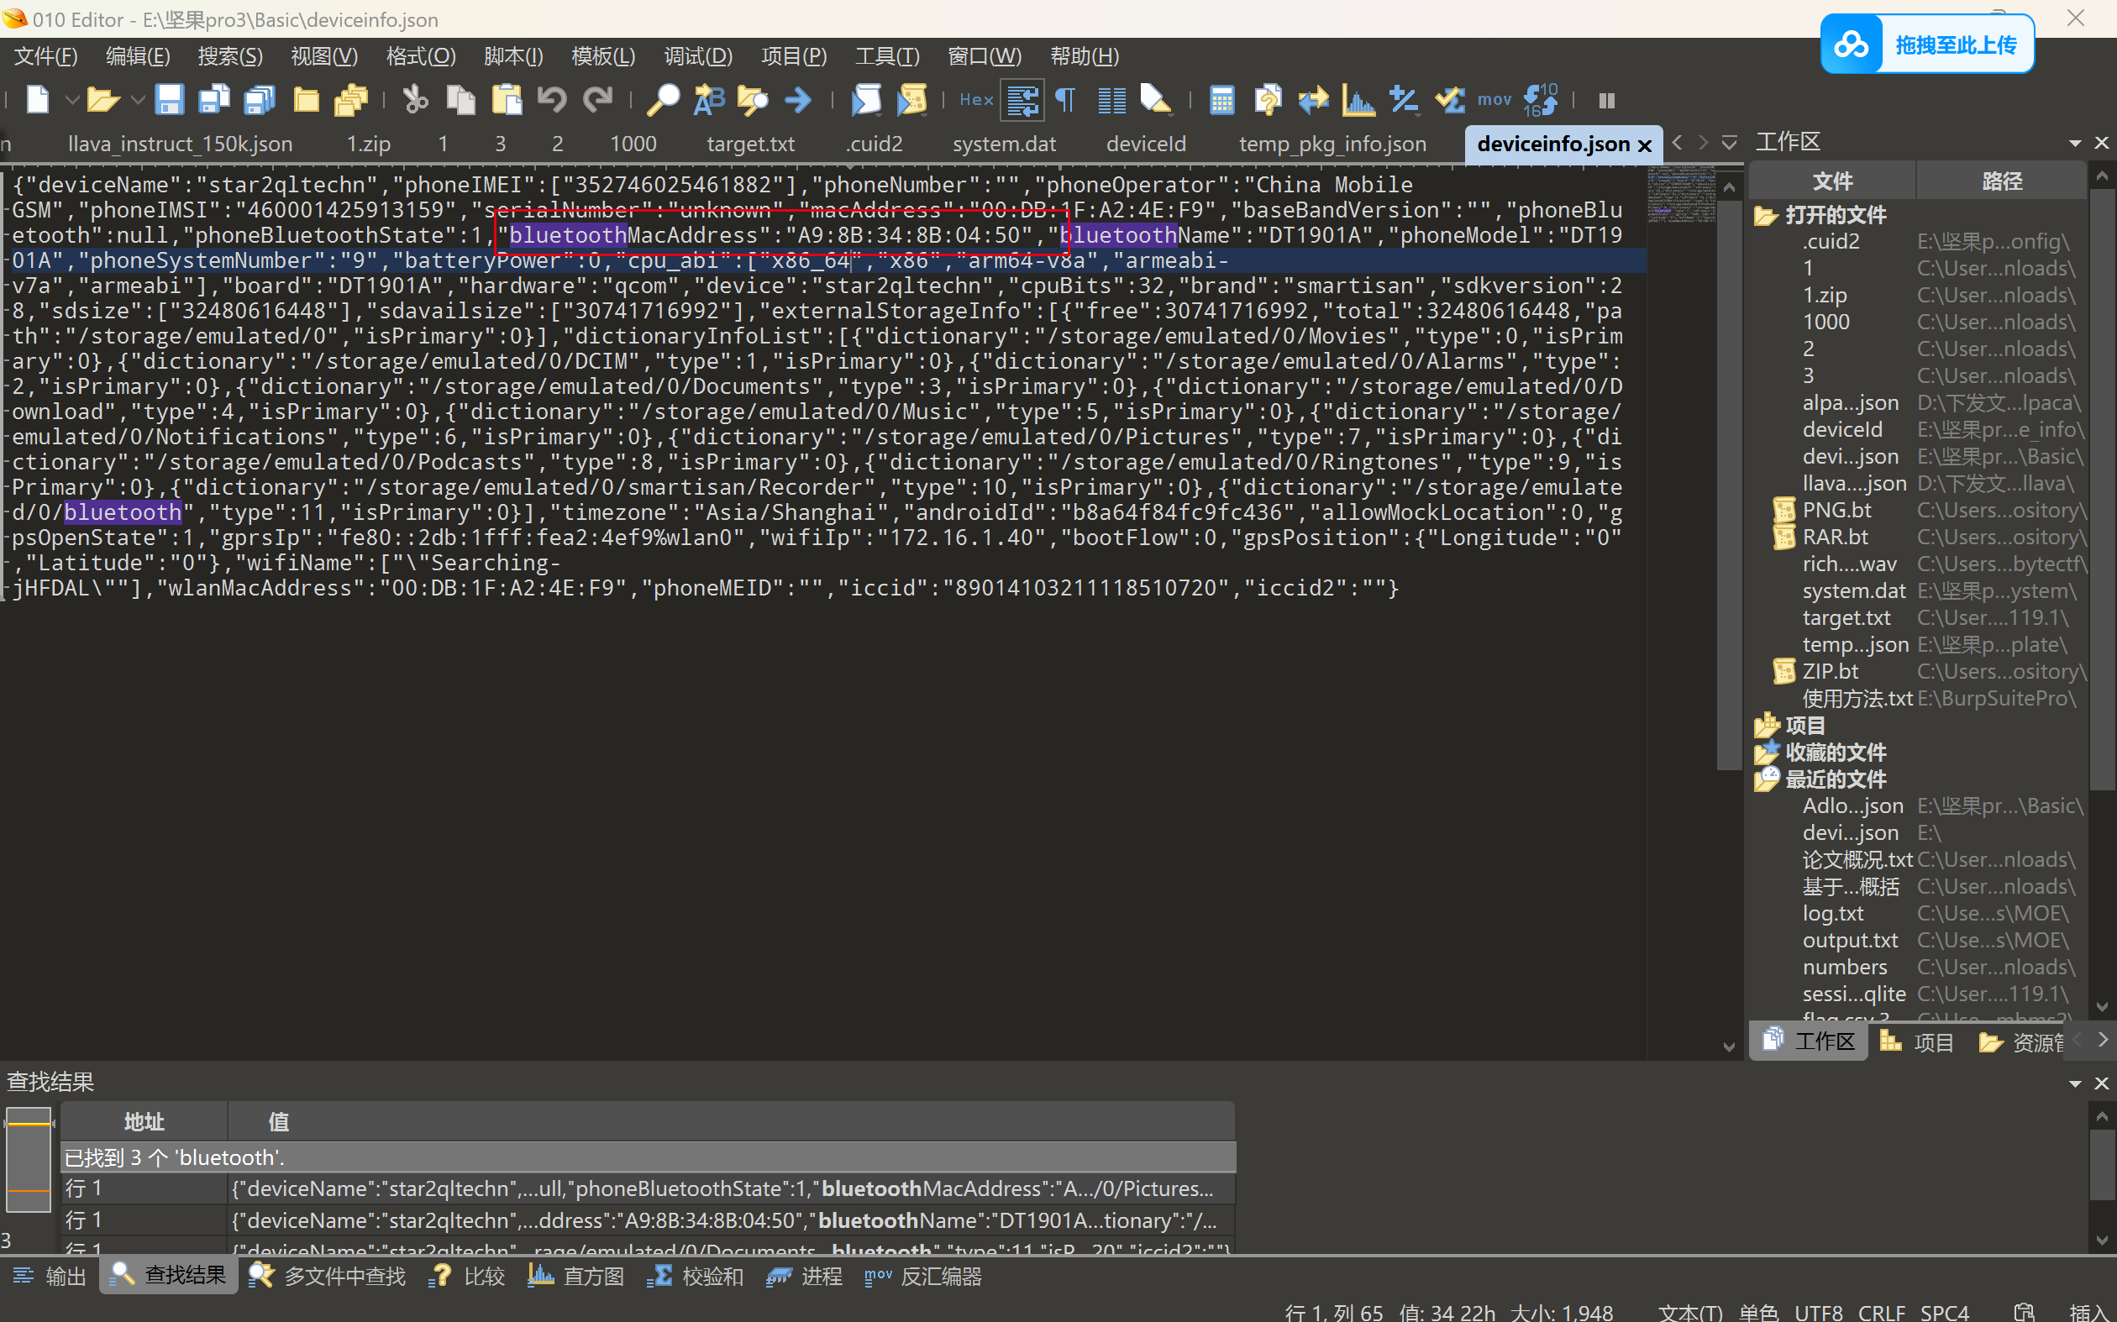
Task: Open the 搜索(S) menu
Action: coord(230,57)
